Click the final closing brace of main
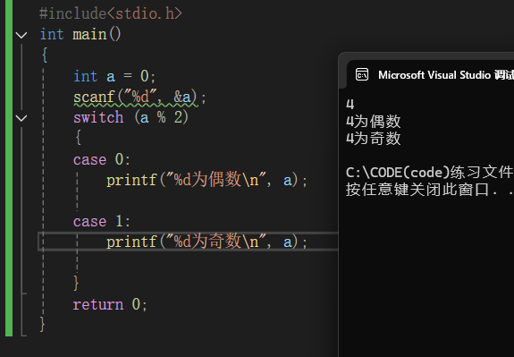Viewport: 514px width, 357px height. pyautogui.click(x=42, y=324)
